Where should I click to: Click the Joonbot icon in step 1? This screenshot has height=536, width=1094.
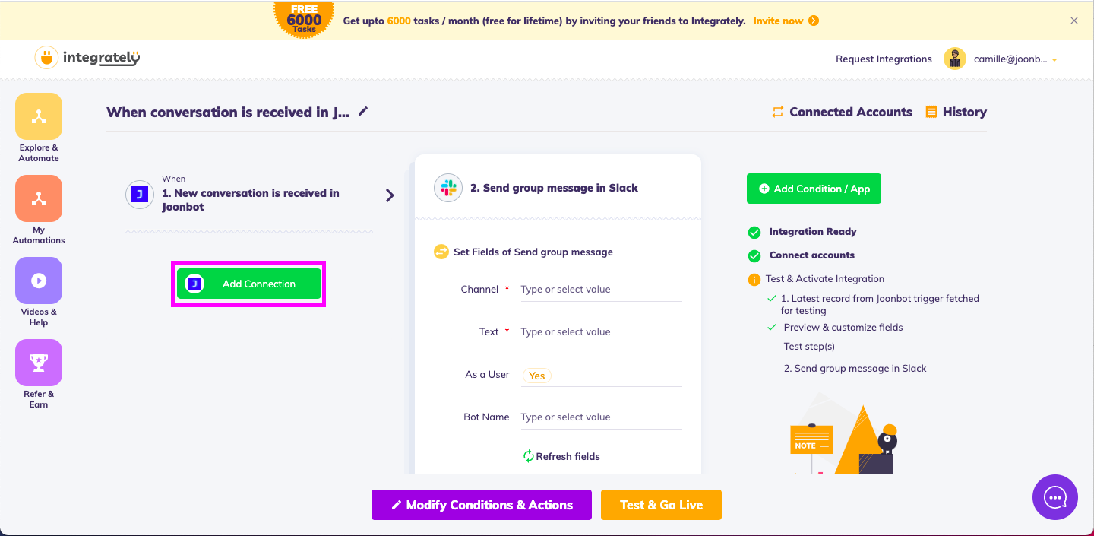coord(140,195)
